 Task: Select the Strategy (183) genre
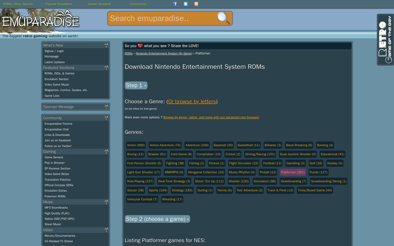click(182, 190)
